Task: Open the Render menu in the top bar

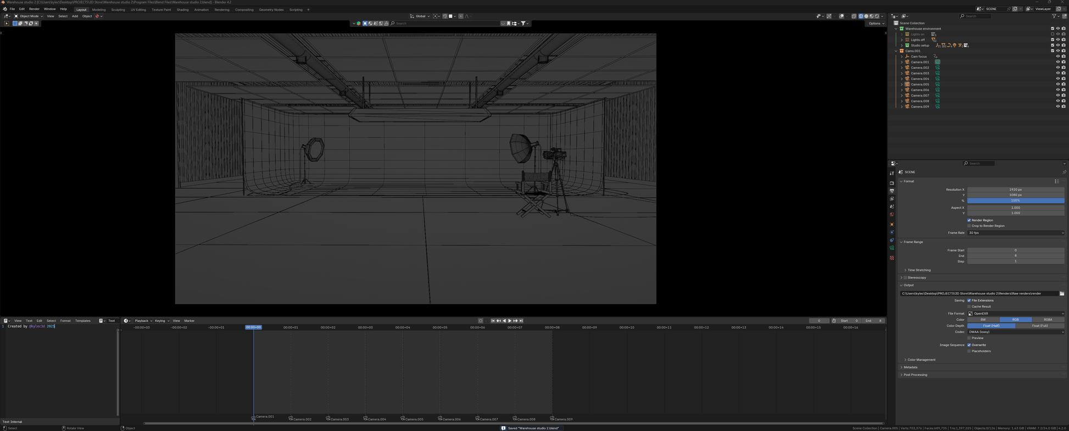Action: pos(34,9)
